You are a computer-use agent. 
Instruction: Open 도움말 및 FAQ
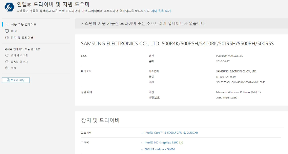pyautogui.click(x=19, y=62)
